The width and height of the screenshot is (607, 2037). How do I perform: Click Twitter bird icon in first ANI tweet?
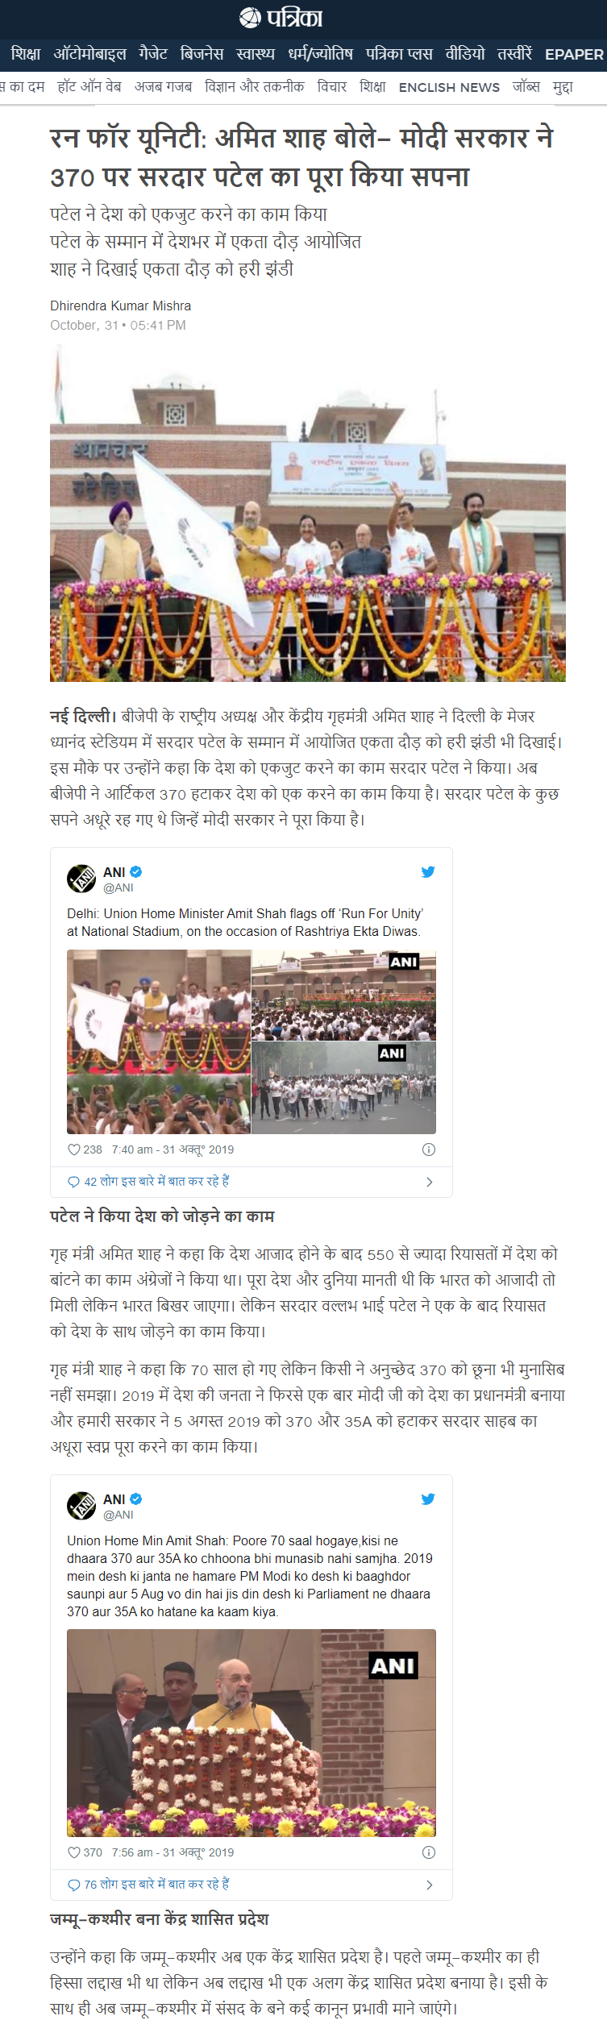pos(428,871)
